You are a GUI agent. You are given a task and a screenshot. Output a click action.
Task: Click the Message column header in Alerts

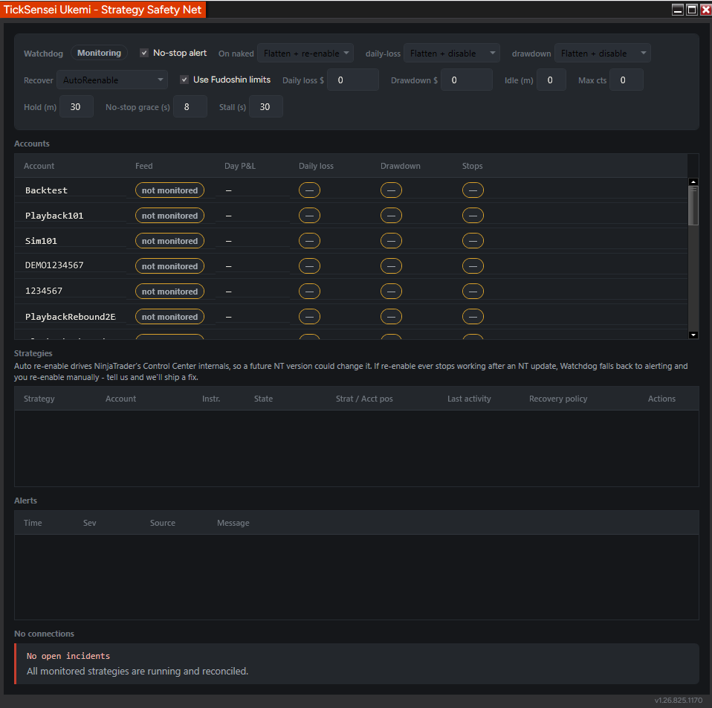pos(233,523)
